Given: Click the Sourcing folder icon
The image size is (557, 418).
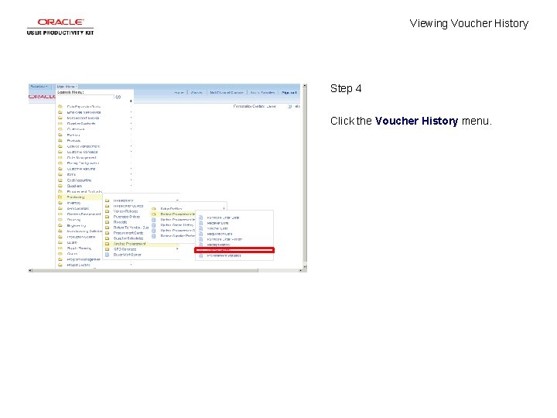Looking at the screenshot, I should [x=60, y=220].
